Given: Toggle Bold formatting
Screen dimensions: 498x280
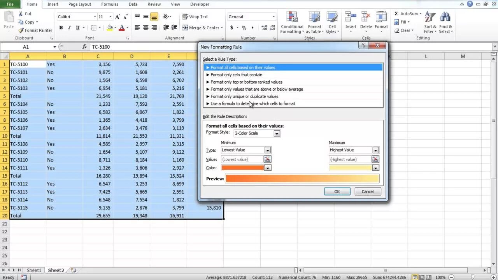Looking at the screenshot, I should (x=61, y=28).
